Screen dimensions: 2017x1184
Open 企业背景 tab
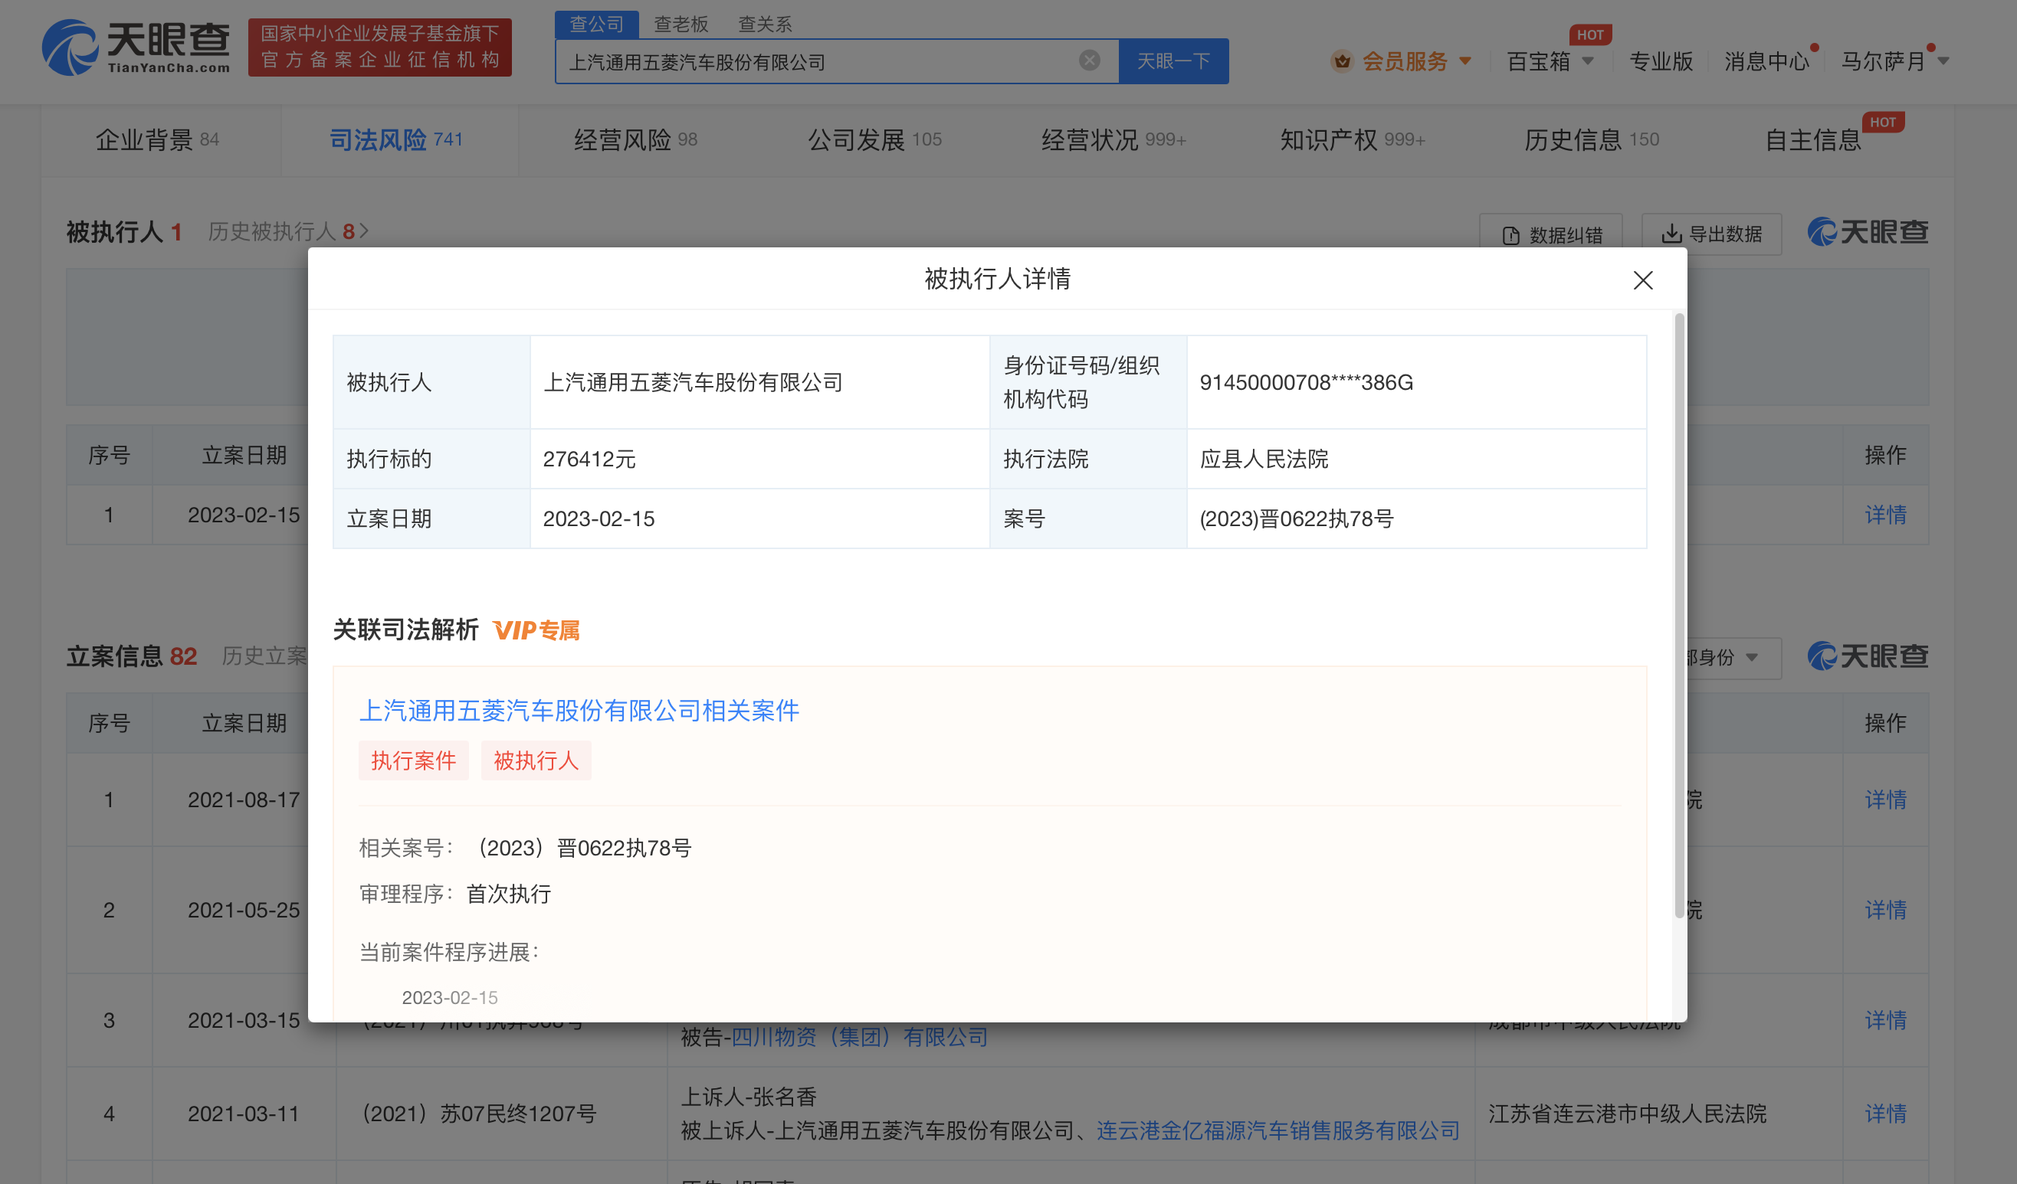[x=158, y=140]
